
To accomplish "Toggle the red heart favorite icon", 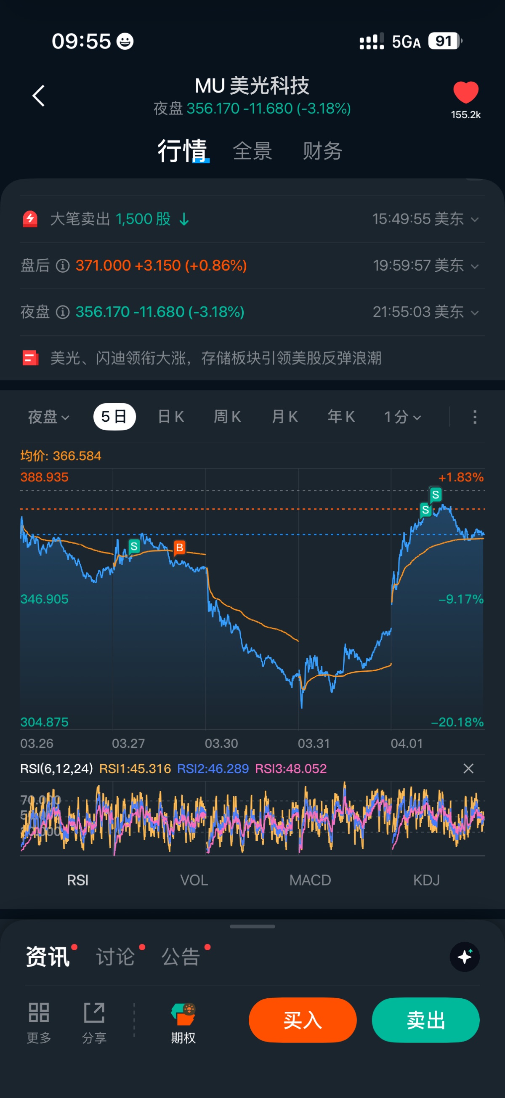I will 465,92.
